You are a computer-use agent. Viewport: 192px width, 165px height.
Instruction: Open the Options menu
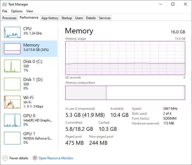click(x=17, y=11)
